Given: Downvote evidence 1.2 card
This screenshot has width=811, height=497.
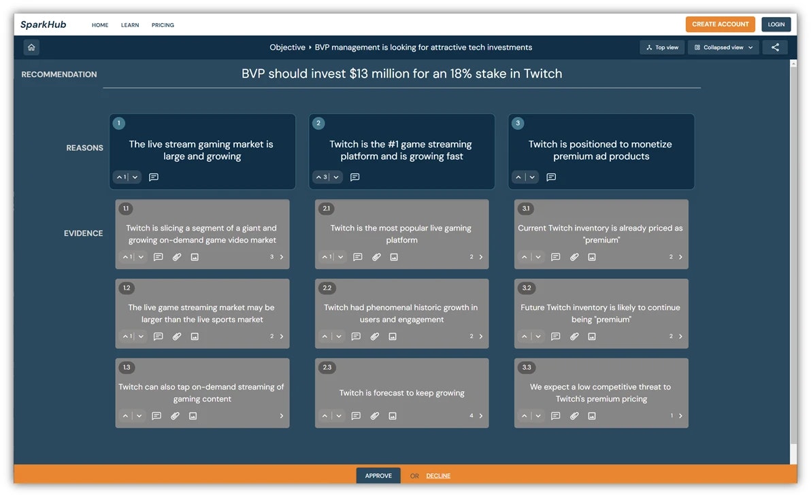Looking at the screenshot, I should click(141, 337).
